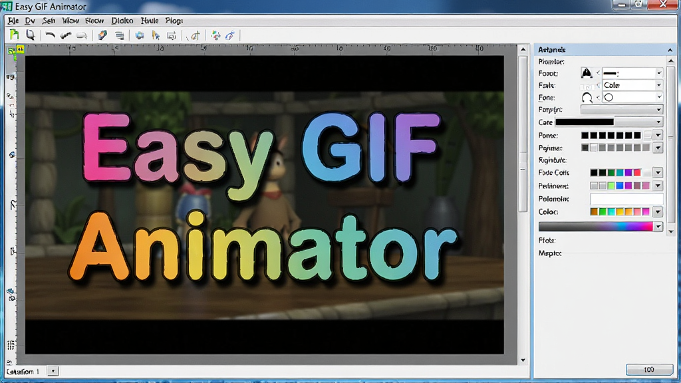Image resolution: width=681 pixels, height=383 pixels.
Task: Open the "Plog:" menu
Action: point(174,21)
